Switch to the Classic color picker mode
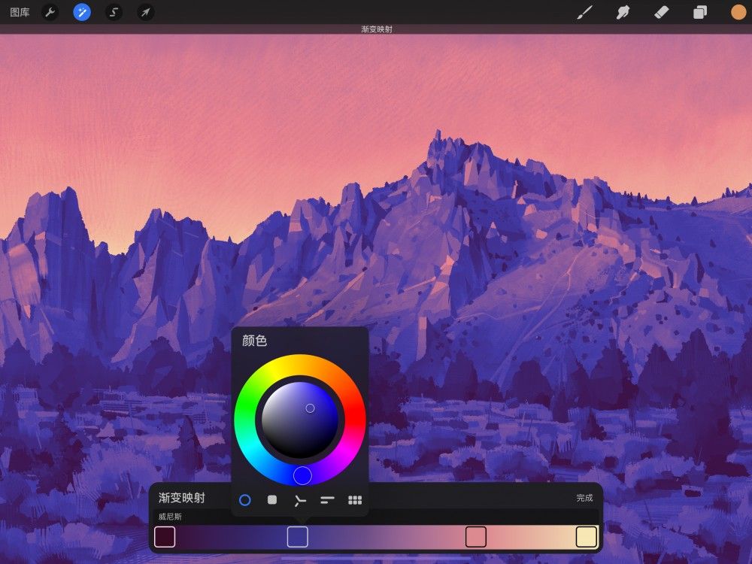The height and width of the screenshot is (564, 752). pos(272,499)
